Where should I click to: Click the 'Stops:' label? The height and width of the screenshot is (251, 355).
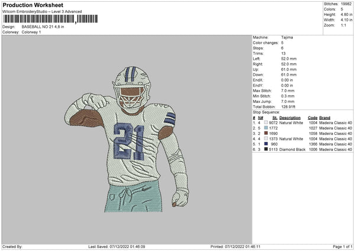(x=259, y=48)
